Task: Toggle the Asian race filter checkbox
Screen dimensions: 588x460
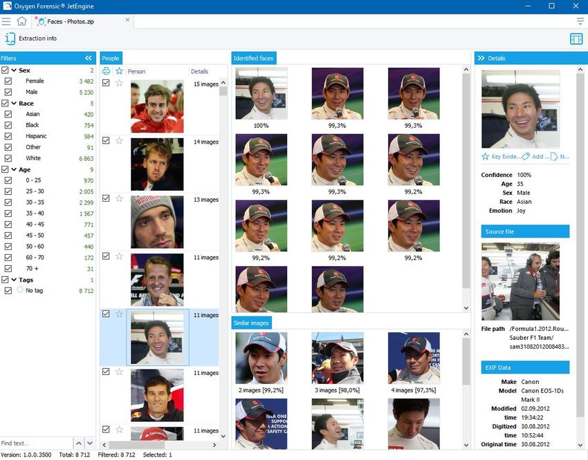Action: 8,114
